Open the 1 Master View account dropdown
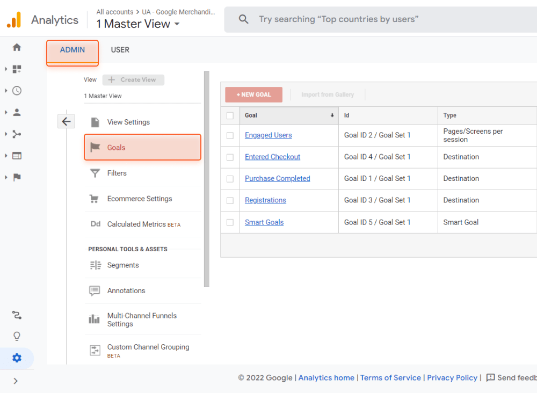This screenshot has height=393, width=537. click(137, 24)
